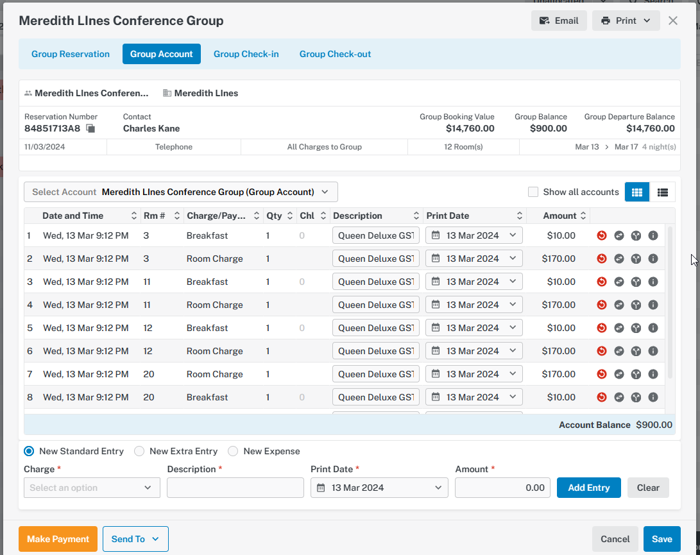Image resolution: width=700 pixels, height=555 pixels.
Task: Copy the reservation number 84851713A8
Action: pos(90,128)
